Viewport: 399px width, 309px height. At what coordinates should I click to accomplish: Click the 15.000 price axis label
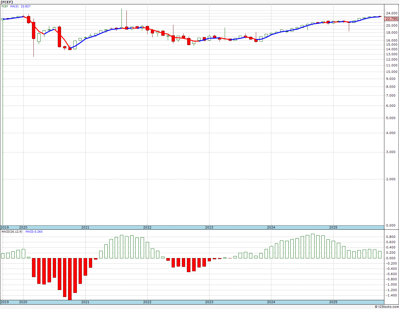pos(392,45)
